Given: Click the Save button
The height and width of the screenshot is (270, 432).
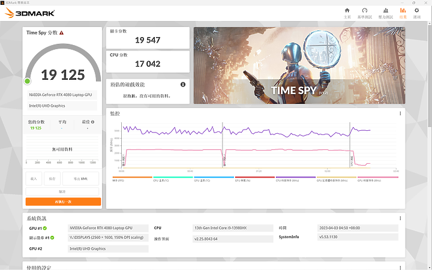Looking at the screenshot, I should coord(52,179).
